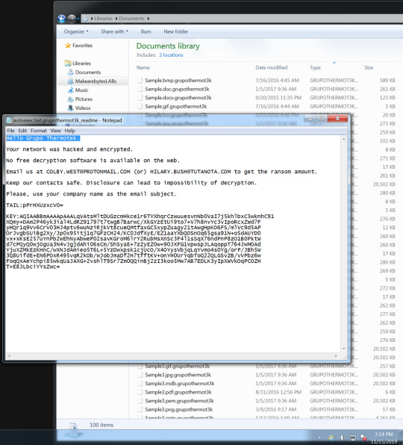Click Favorites label in navigation pane
Screen dimensions: 403x445
tap(83, 46)
